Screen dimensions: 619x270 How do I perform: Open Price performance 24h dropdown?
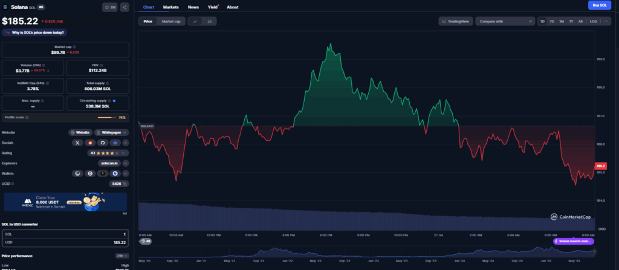pos(122,256)
